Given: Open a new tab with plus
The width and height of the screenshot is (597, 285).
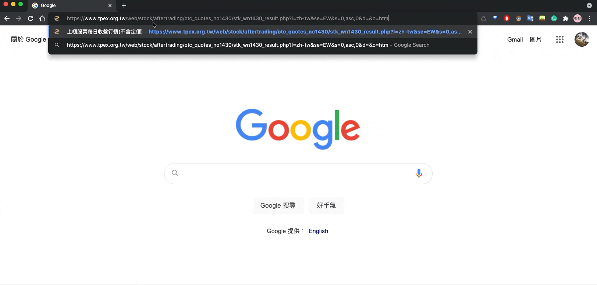Looking at the screenshot, I should (124, 6).
